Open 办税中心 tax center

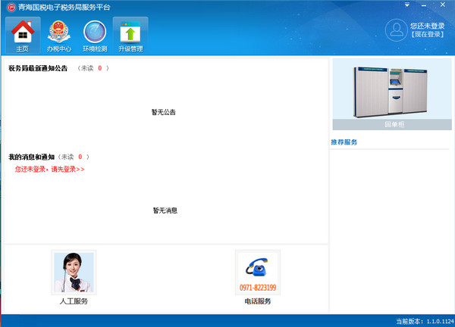tap(58, 33)
